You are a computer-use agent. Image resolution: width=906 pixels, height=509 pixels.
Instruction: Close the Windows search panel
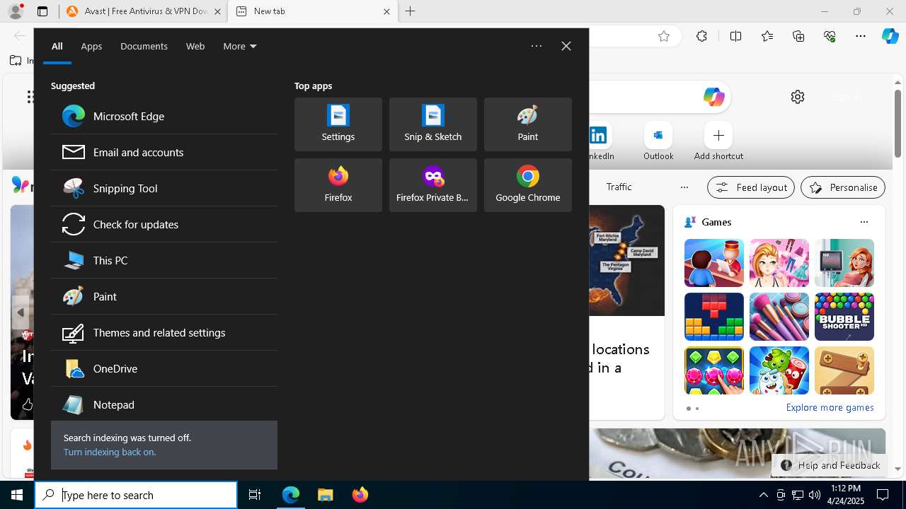[566, 46]
